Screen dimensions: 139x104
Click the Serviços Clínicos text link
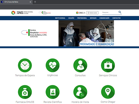tap(108, 75)
